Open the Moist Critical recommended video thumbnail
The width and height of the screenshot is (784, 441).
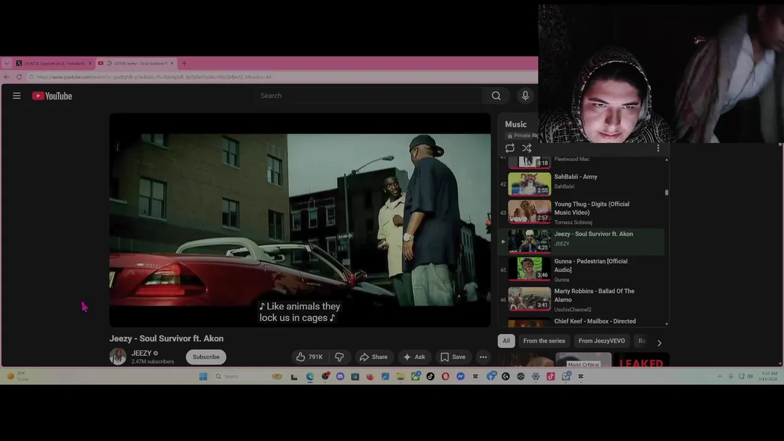pyautogui.click(x=583, y=360)
